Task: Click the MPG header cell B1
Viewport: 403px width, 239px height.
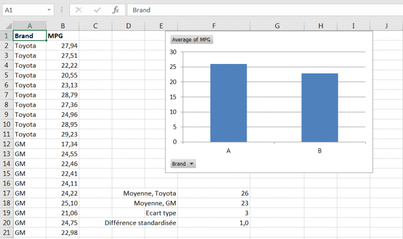Action: [63, 36]
